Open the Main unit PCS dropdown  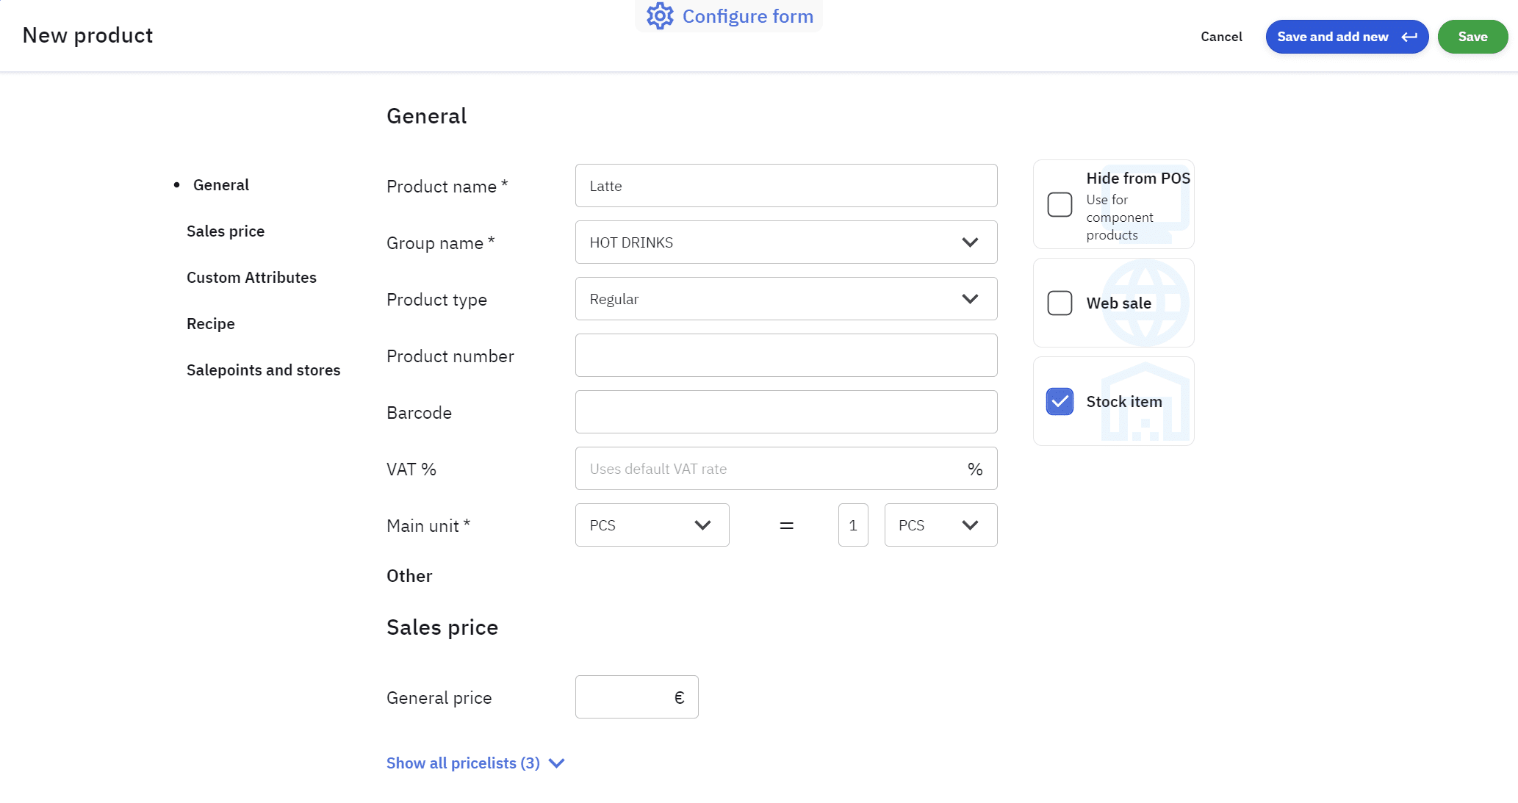651,525
